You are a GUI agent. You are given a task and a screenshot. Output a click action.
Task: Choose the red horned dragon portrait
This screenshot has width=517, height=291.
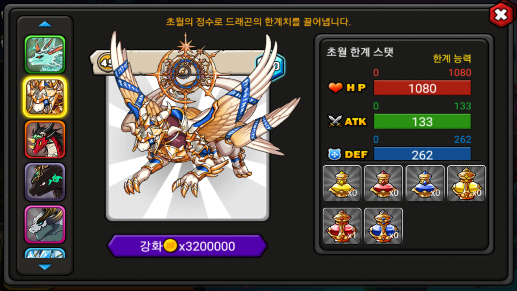pyautogui.click(x=45, y=139)
